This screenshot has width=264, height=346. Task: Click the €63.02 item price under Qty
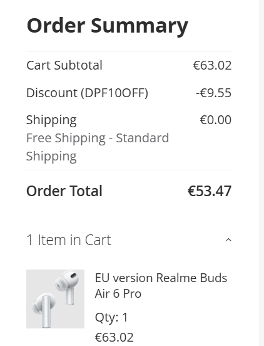(x=114, y=337)
